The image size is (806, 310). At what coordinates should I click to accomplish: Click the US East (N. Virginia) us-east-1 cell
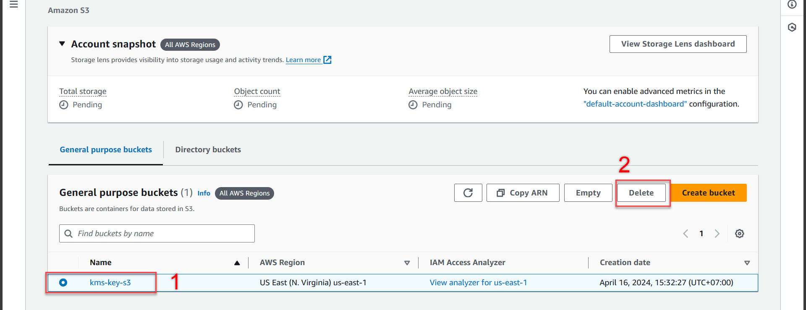coord(313,282)
